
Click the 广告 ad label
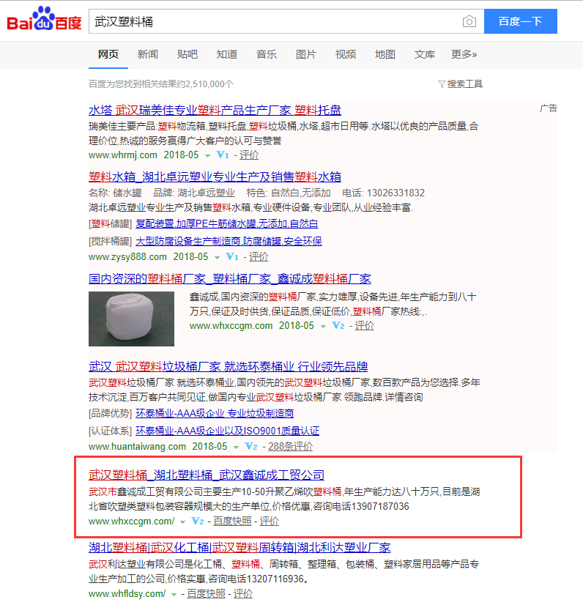[549, 108]
